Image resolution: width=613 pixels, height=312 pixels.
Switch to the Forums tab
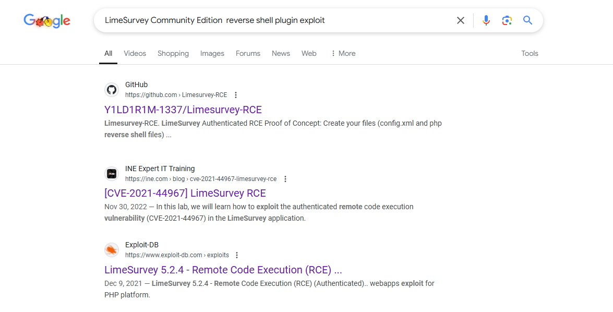tap(248, 54)
